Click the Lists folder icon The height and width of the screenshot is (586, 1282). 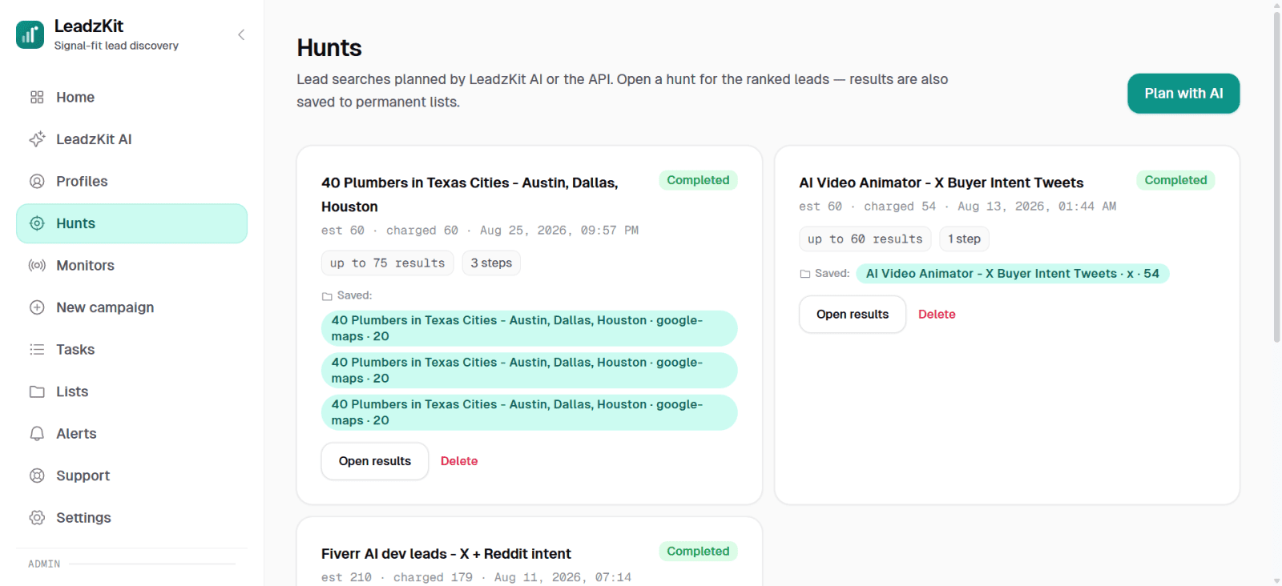pyautogui.click(x=37, y=391)
